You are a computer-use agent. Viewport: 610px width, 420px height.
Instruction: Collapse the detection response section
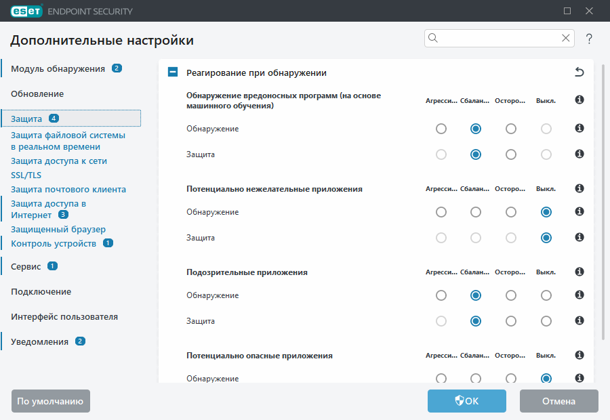pyautogui.click(x=172, y=72)
